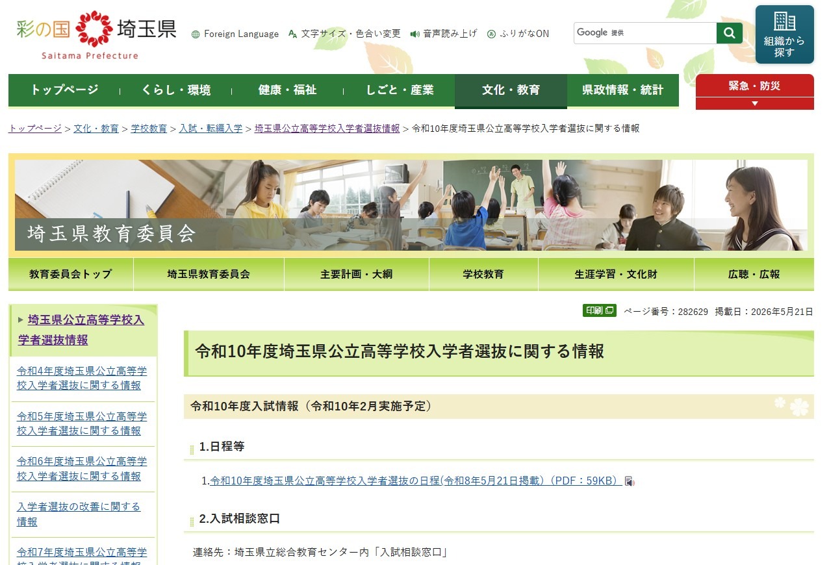The height and width of the screenshot is (565, 829).
Task: Select the 教育委員会トップ tab
Action: [x=71, y=274]
